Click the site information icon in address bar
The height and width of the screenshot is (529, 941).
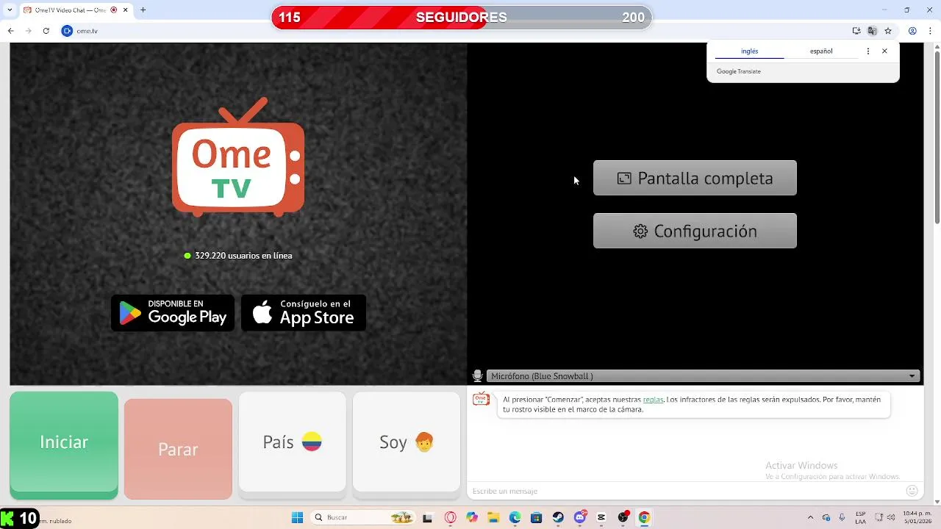(x=67, y=31)
